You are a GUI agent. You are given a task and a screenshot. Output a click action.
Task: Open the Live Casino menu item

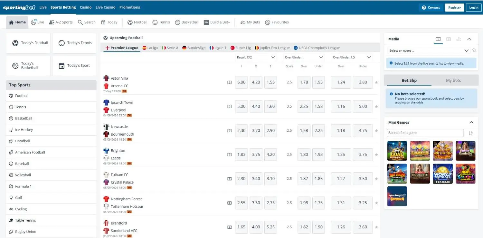pos(105,7)
